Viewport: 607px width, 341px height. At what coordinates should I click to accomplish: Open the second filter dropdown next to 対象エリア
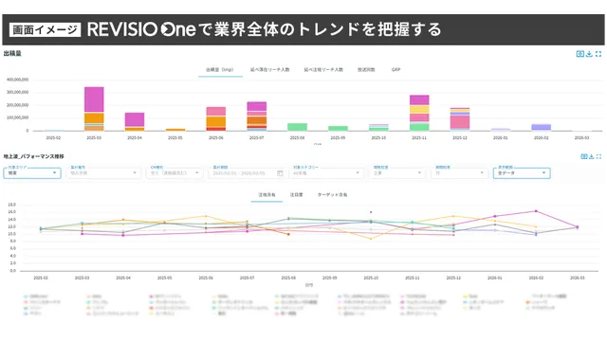pyautogui.click(x=103, y=173)
